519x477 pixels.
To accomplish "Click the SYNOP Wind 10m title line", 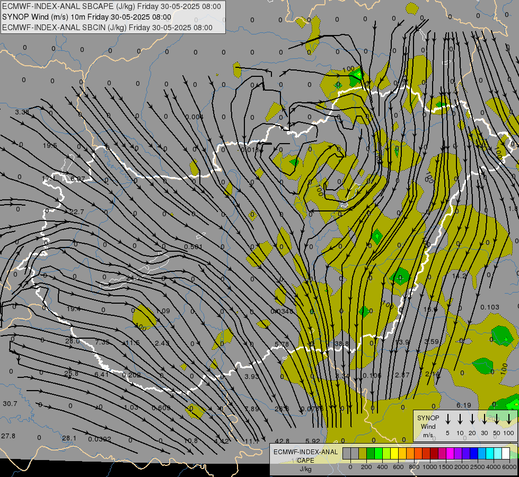I will pos(87,17).
